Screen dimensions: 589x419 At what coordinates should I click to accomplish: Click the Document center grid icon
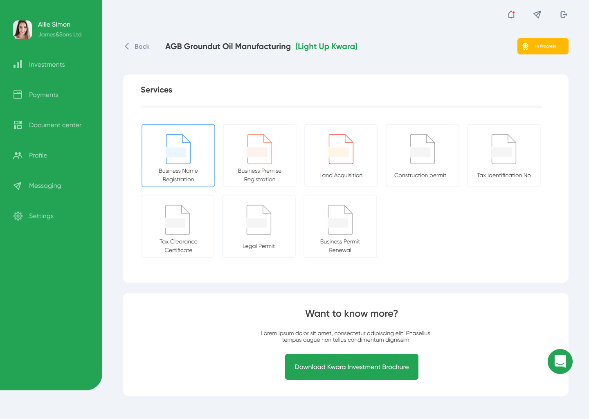(18, 125)
